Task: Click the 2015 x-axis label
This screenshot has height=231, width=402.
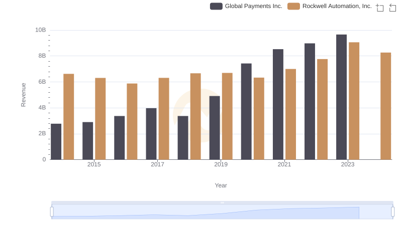Action: point(94,164)
